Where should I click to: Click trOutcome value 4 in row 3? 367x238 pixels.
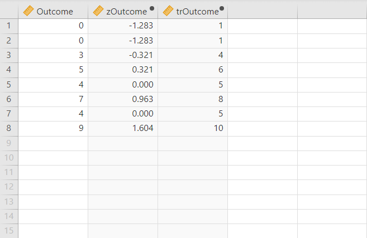pyautogui.click(x=221, y=55)
